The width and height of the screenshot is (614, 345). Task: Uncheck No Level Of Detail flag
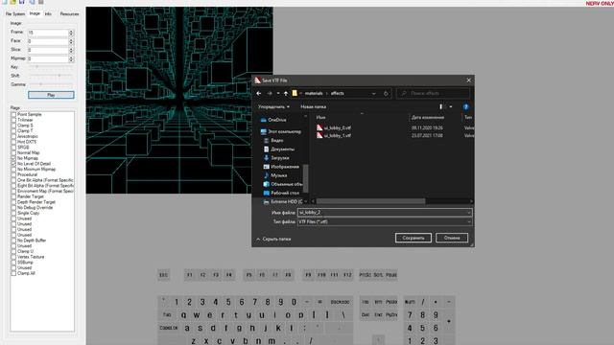(13, 164)
